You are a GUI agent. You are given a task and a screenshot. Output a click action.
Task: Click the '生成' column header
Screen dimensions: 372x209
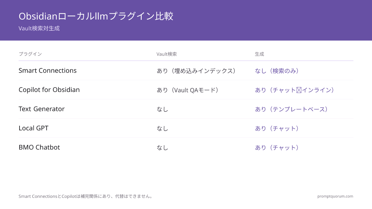click(259, 54)
